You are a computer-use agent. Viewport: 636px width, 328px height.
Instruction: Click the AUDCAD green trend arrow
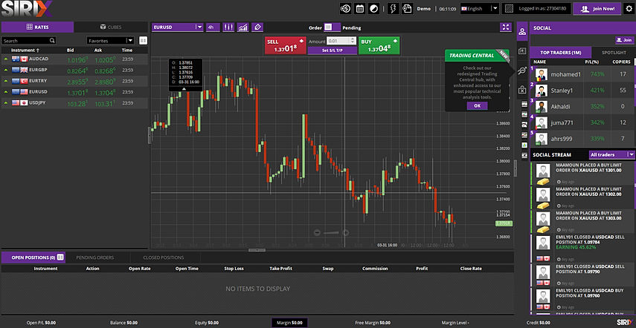point(6,59)
